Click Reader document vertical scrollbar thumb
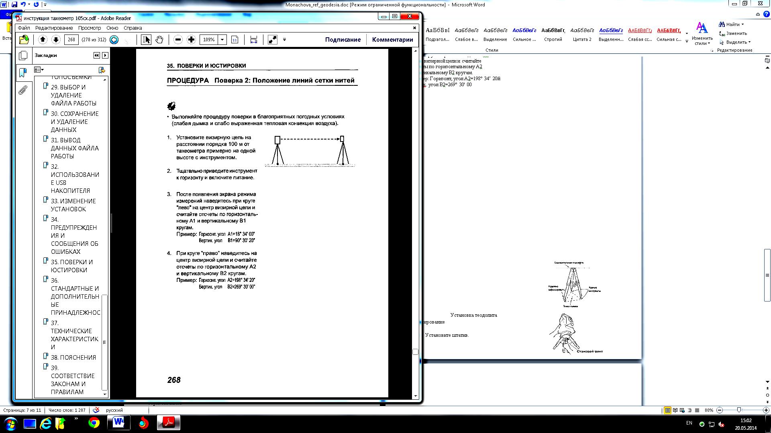The height and width of the screenshot is (433, 771). 415,352
